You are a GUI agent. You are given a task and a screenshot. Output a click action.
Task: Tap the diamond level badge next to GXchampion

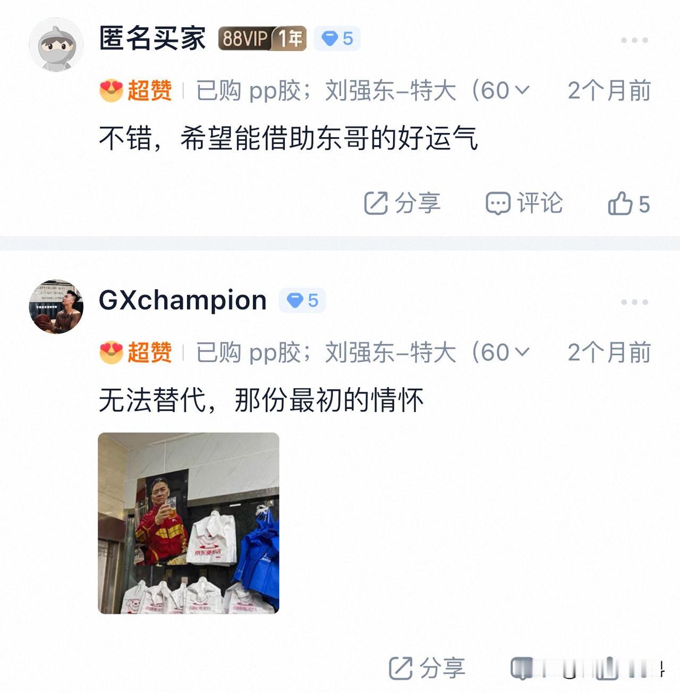(302, 300)
